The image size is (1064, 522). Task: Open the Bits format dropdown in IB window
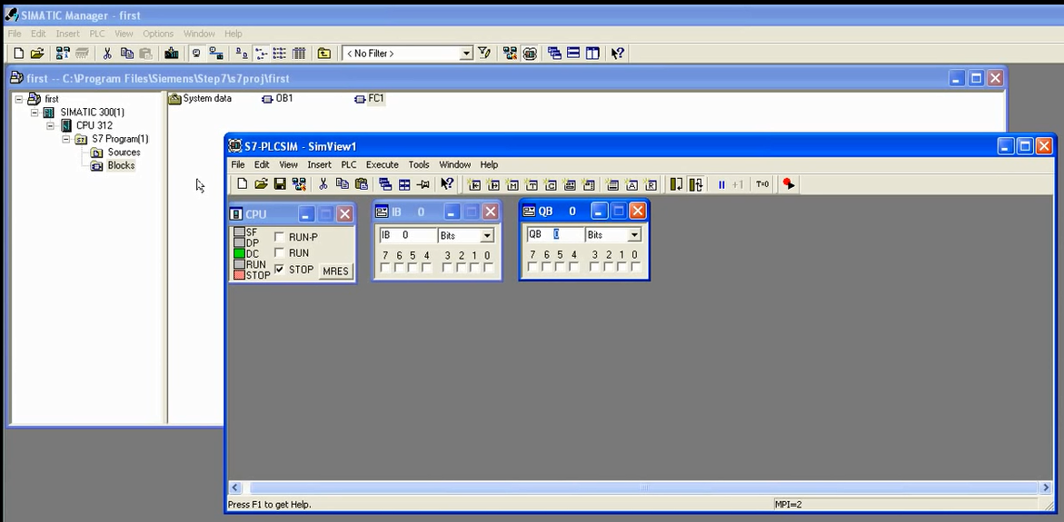(487, 236)
